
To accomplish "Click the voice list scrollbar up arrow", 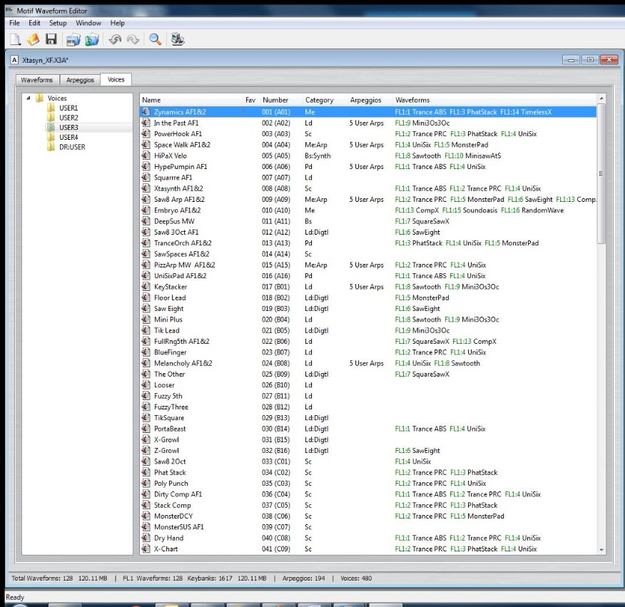I will pos(601,98).
